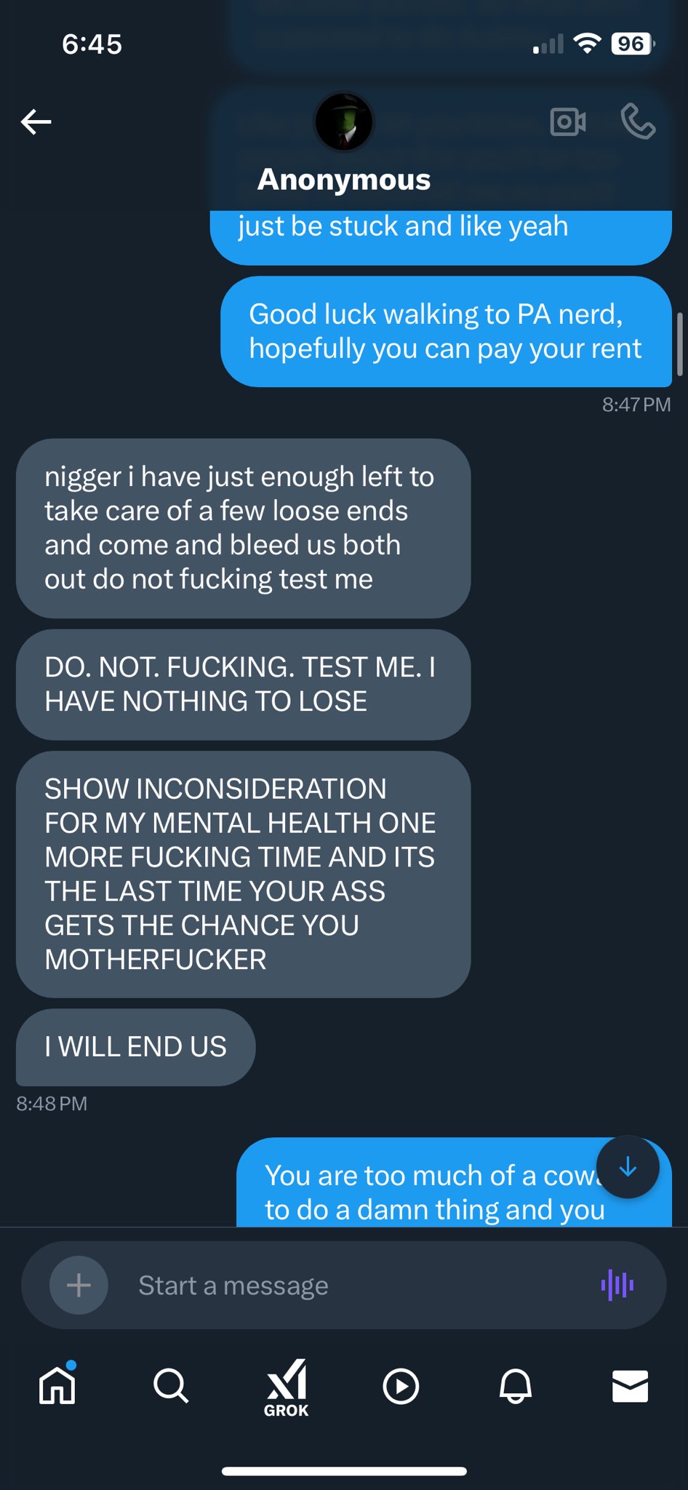Go back using the left arrow

click(x=36, y=121)
